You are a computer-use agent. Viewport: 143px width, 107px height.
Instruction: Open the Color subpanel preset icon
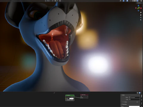(137, 102)
